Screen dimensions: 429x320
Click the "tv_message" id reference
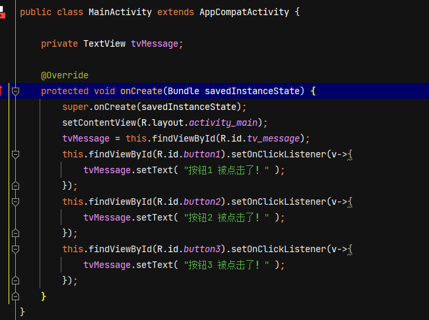273,139
